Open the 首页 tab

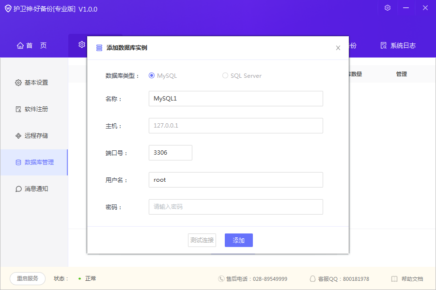coord(31,45)
